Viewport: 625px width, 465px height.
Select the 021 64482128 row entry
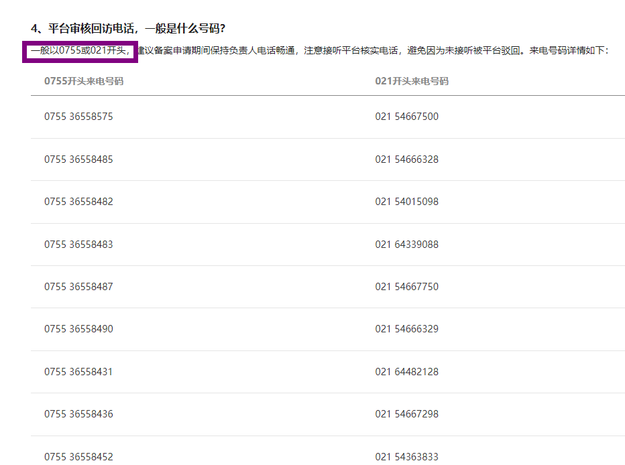click(x=406, y=372)
